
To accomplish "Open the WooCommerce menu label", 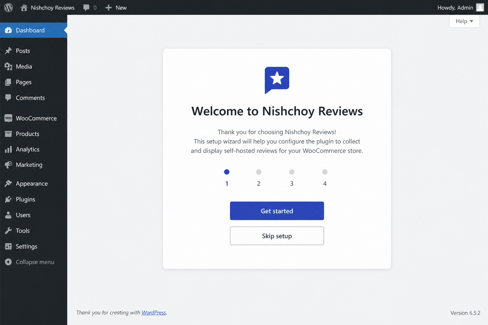I will (x=36, y=118).
